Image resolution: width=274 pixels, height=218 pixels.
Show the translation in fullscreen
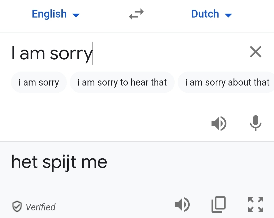[x=255, y=205]
